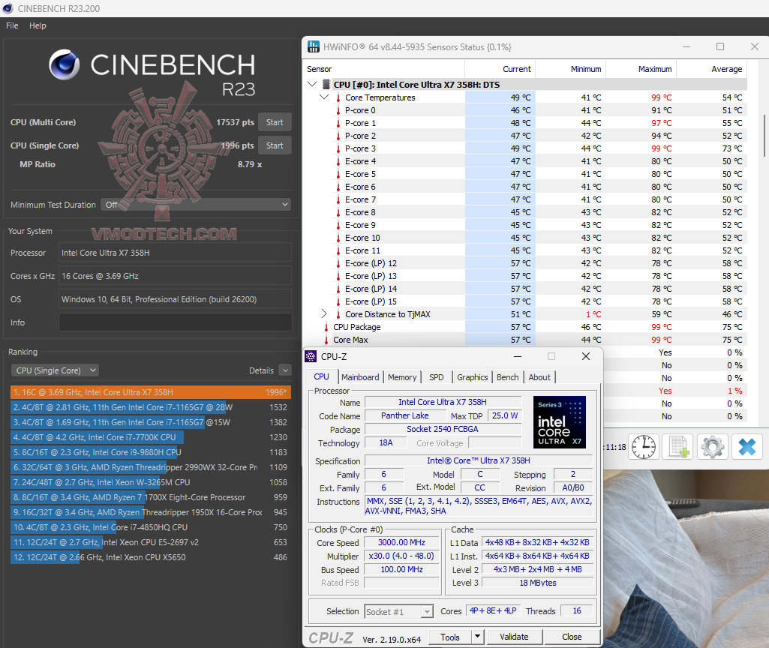769x648 pixels.
Task: Select ranking entry Intel Core i7-7700K CPU
Action: tap(151, 437)
